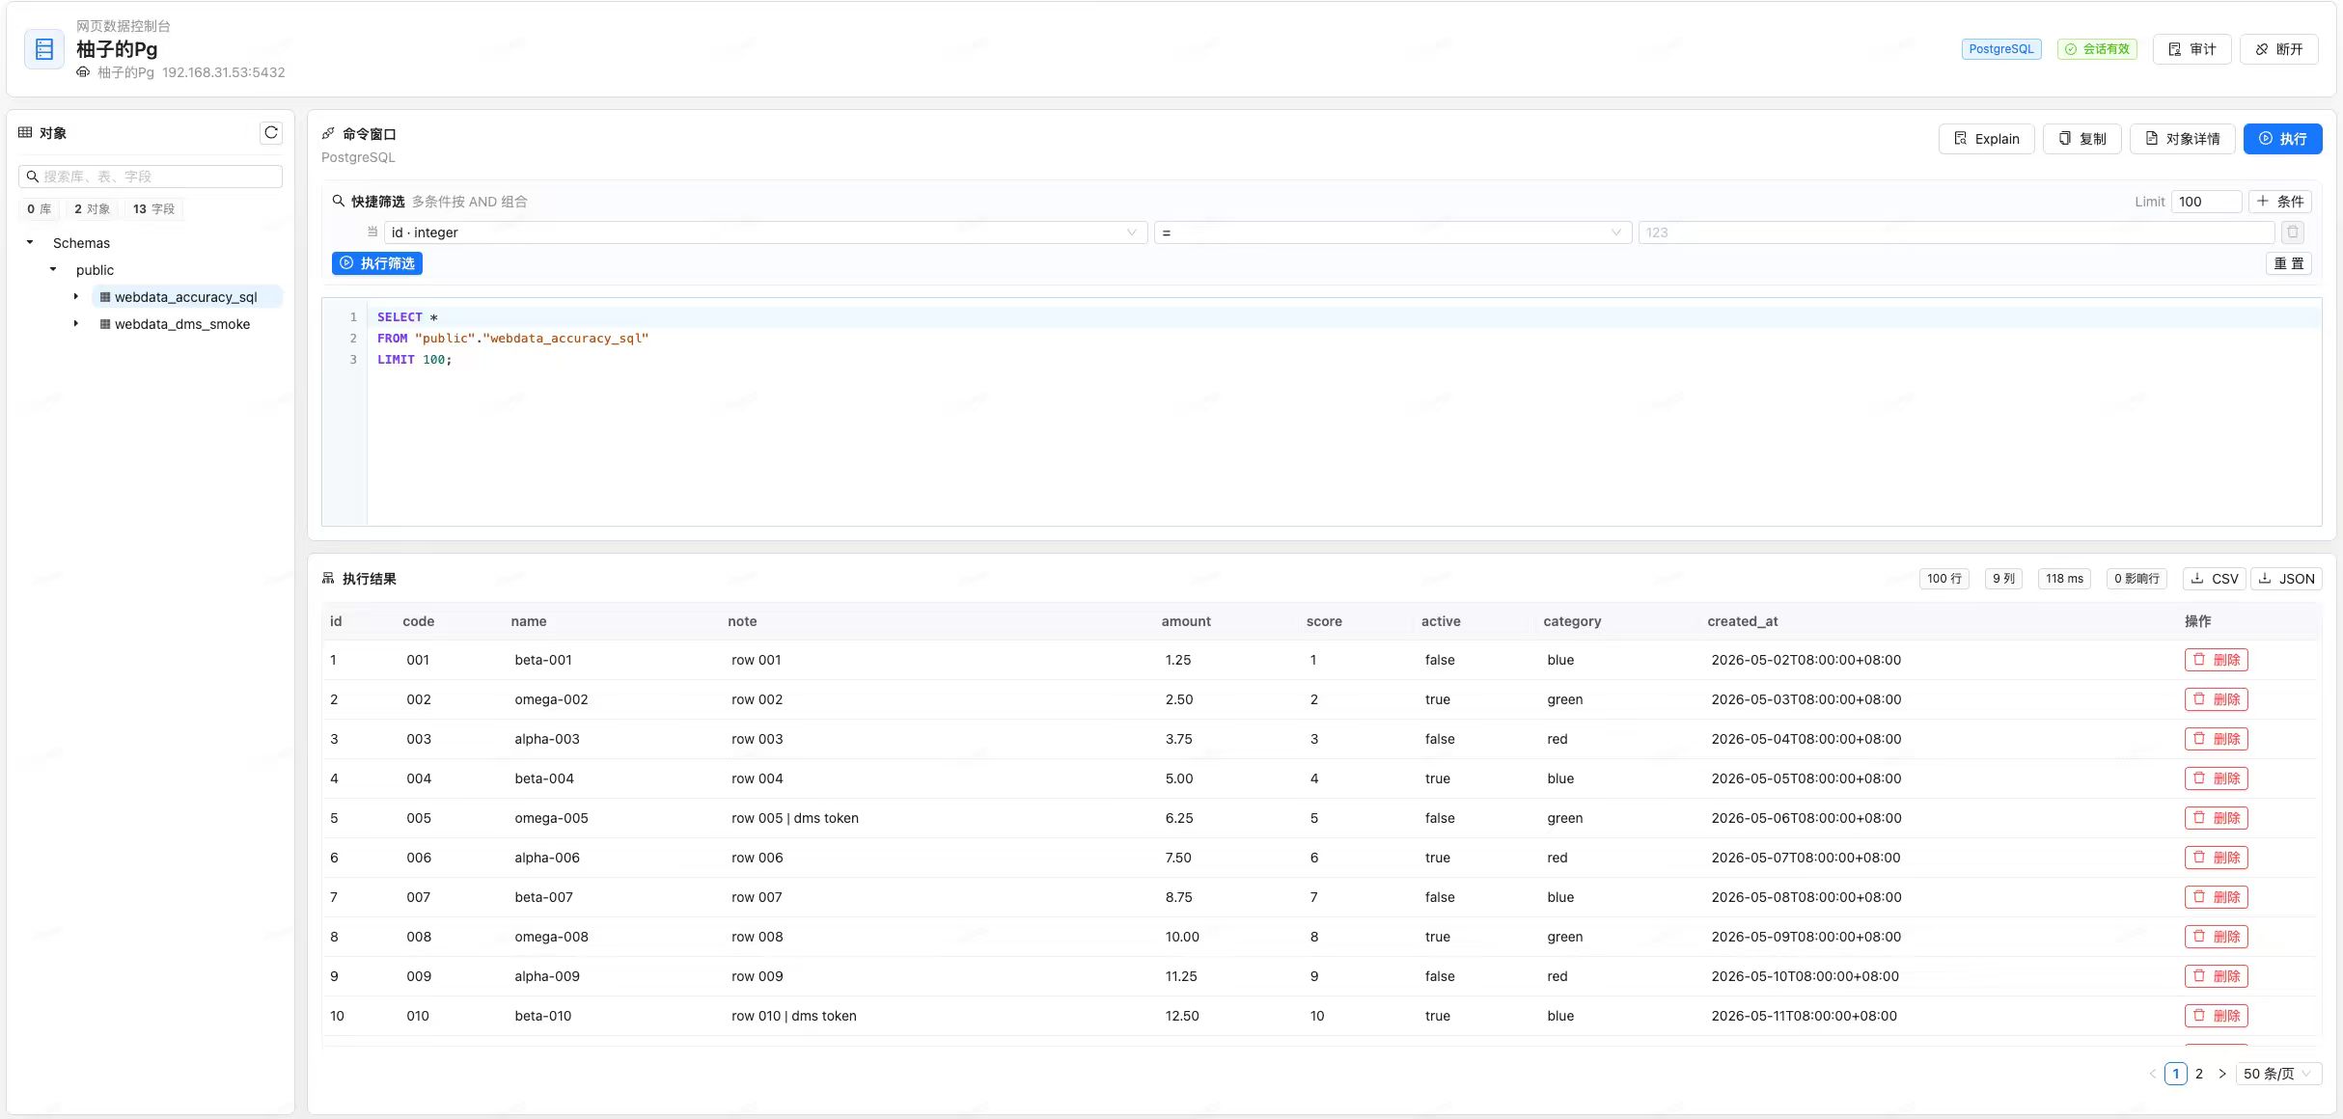2343x1119 pixels.
Task: Click the Explain button
Action: [x=1986, y=139]
